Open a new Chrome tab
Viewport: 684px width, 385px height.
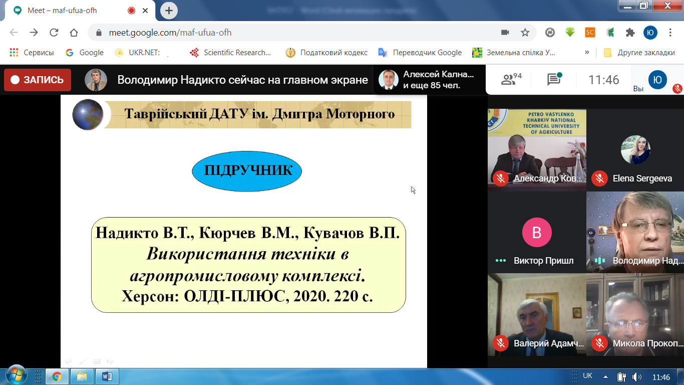point(169,10)
